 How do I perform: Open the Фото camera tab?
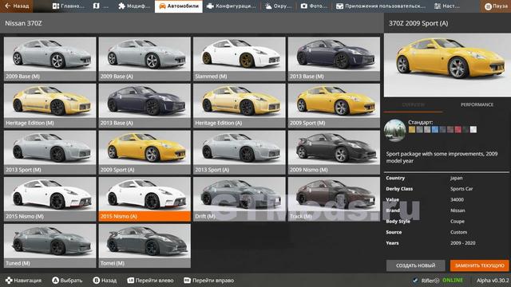coord(314,6)
